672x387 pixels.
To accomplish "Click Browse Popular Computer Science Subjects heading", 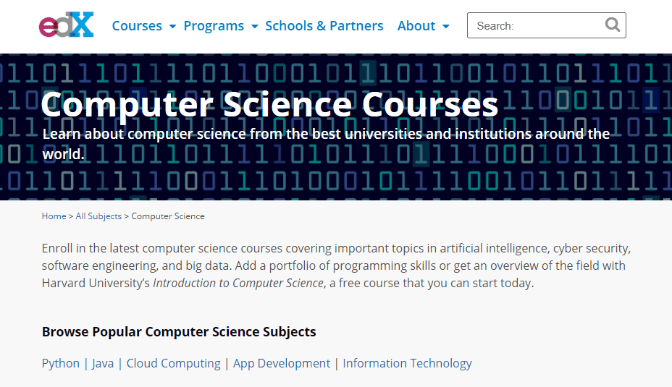I will point(179,332).
